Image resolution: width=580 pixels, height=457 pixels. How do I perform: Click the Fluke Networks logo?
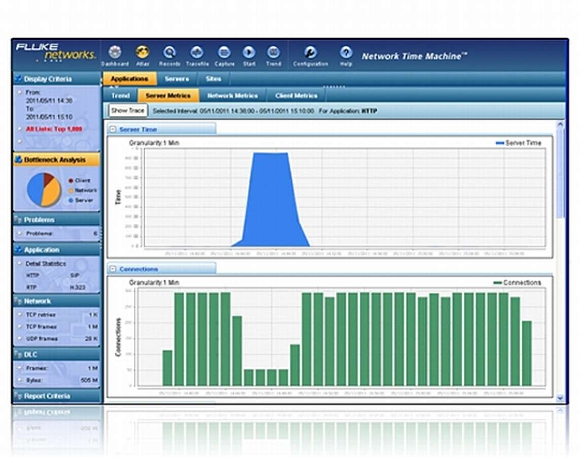coord(56,52)
